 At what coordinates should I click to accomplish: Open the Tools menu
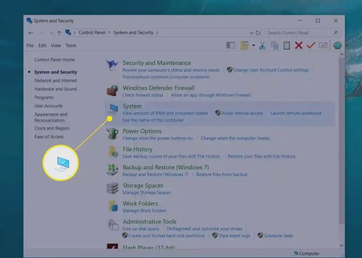point(71,45)
